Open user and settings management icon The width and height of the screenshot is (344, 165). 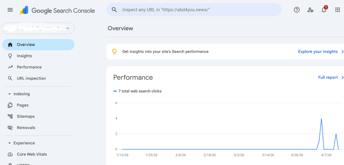coord(310,10)
